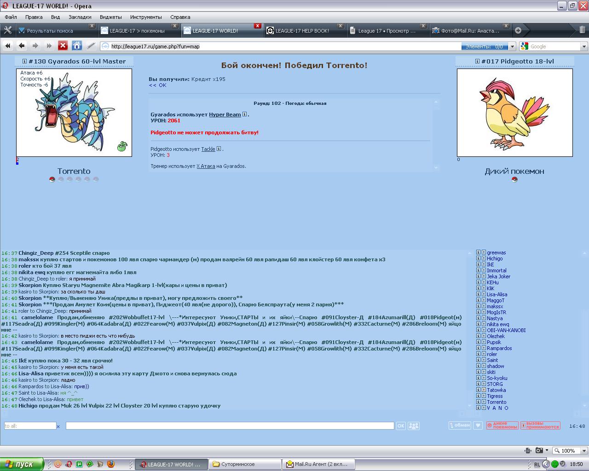This screenshot has width=589, height=471.
Task: Click the new tab plus icon
Action: [518, 30]
